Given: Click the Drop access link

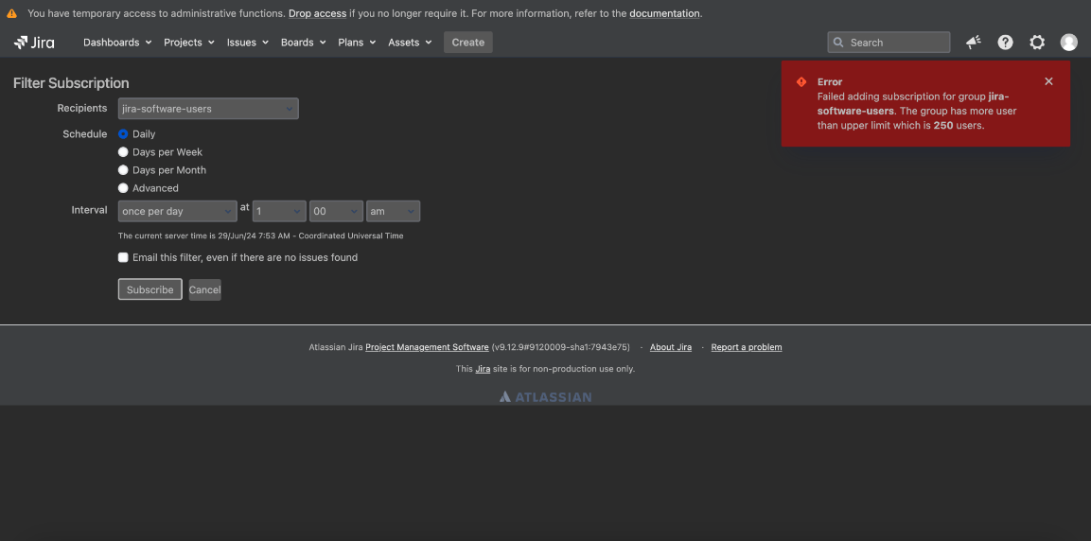Looking at the screenshot, I should (x=317, y=13).
